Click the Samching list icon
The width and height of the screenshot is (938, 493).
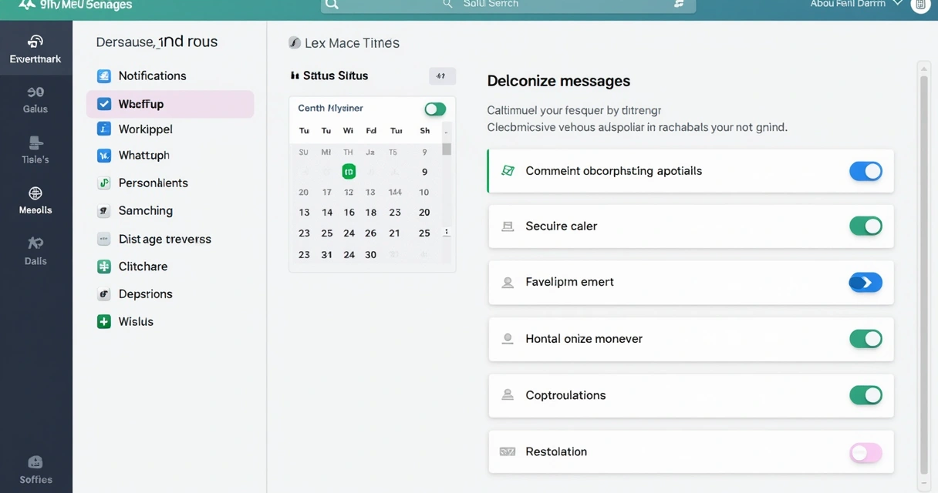tap(104, 211)
